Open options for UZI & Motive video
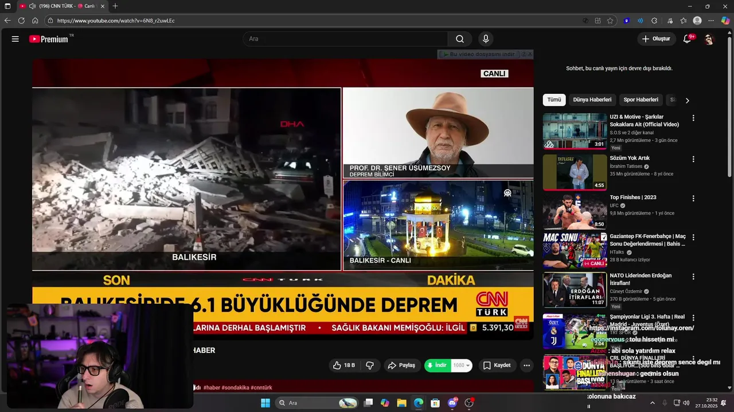Screen dimensions: 734x412 tap(693, 118)
